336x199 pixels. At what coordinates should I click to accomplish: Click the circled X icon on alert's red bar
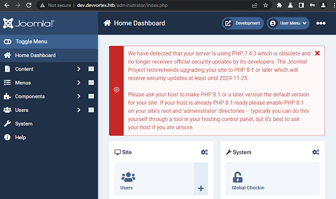coord(117,90)
